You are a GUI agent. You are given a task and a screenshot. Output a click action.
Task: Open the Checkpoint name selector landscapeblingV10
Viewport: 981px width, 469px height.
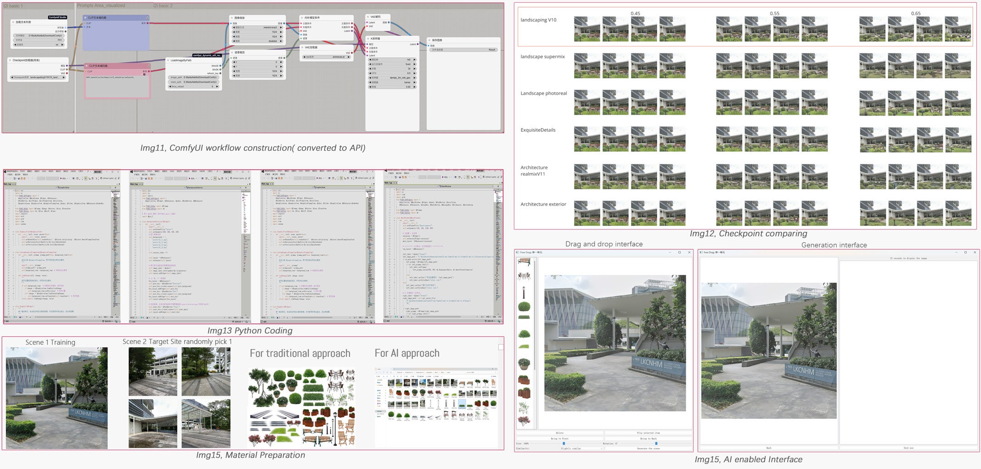tap(39, 78)
